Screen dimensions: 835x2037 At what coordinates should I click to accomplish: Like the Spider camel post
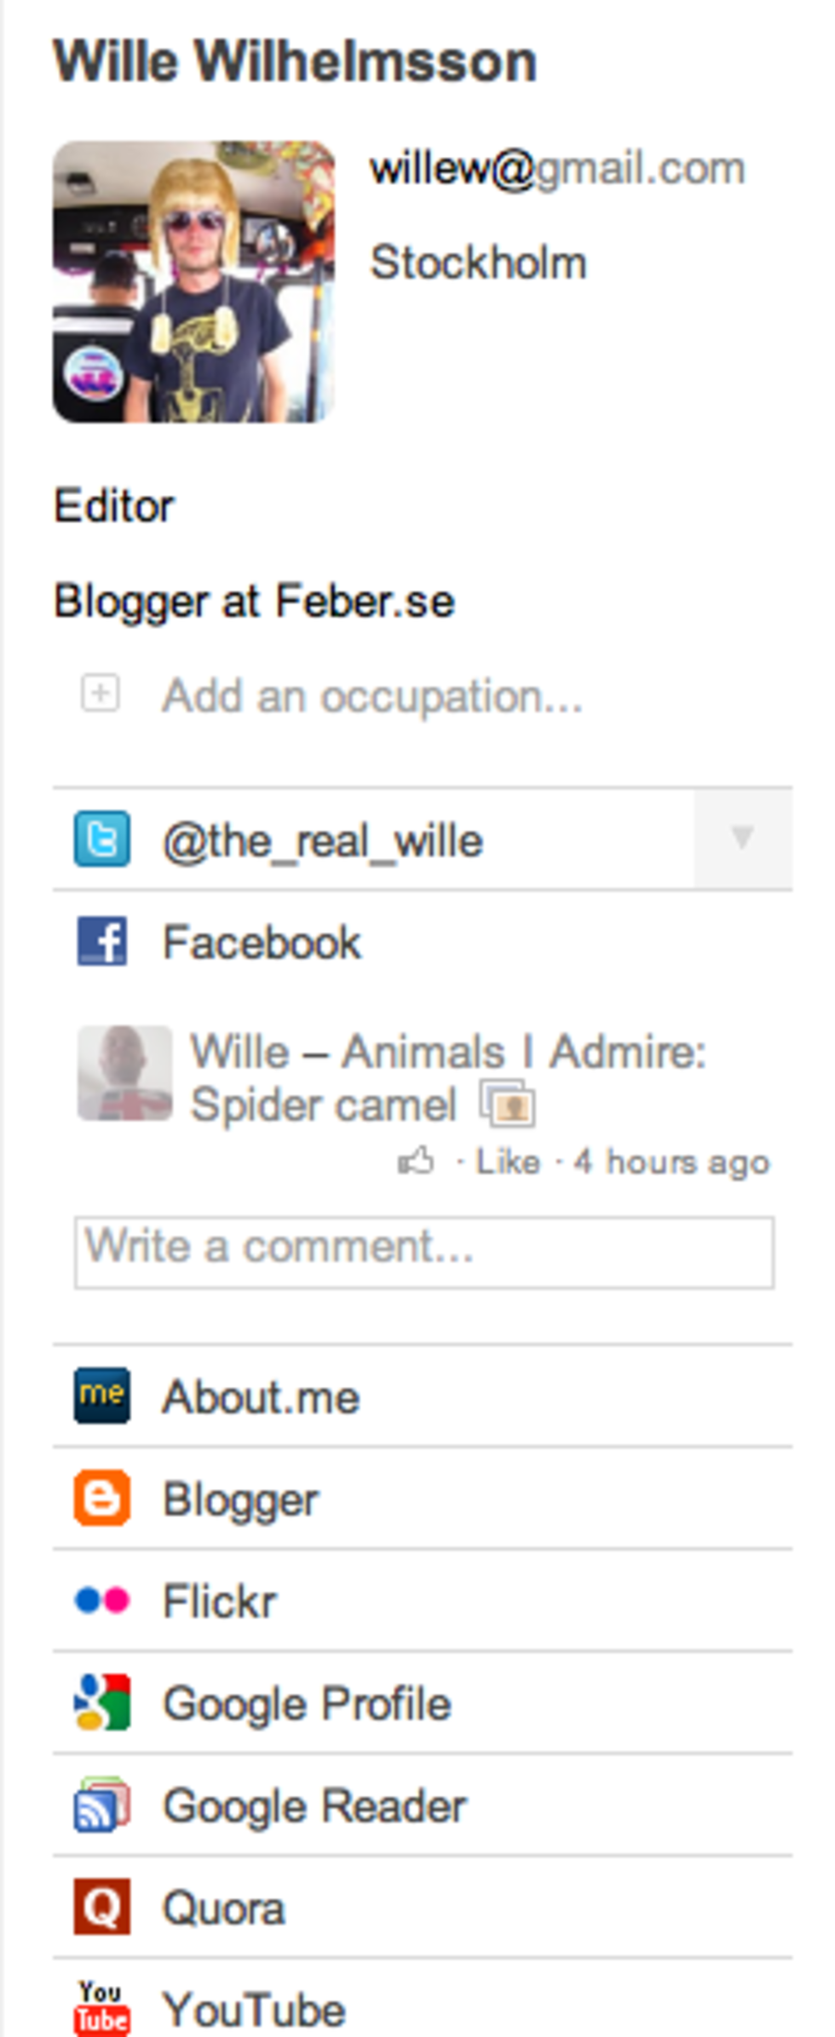tap(508, 1162)
